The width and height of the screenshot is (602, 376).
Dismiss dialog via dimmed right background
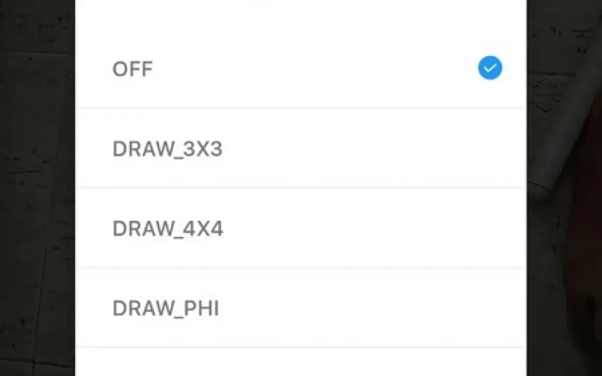[x=564, y=188]
